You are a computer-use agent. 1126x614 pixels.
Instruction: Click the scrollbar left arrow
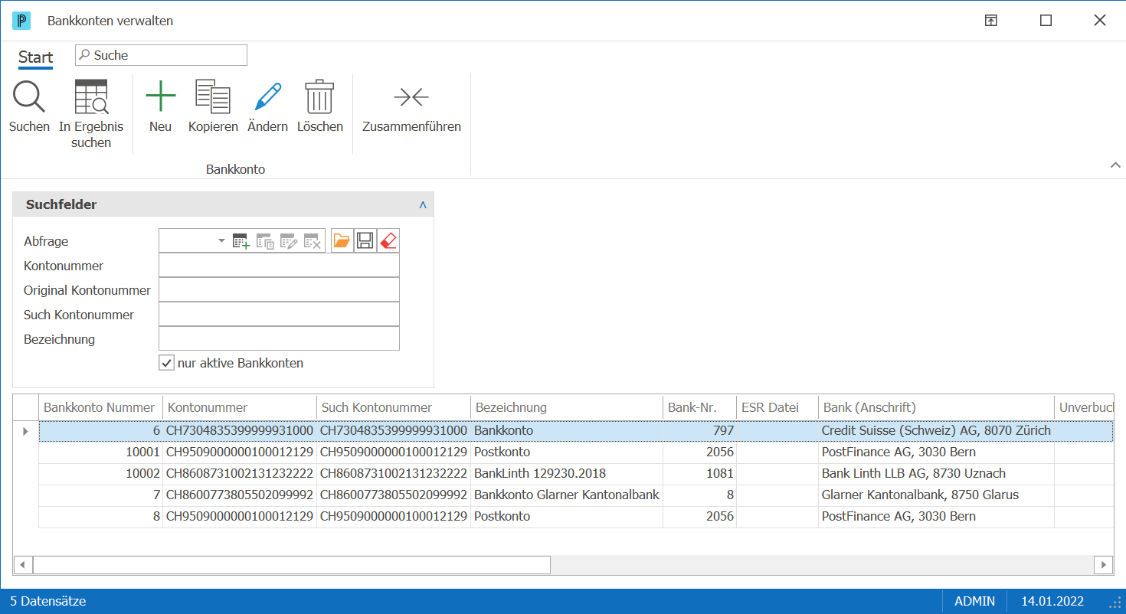click(x=22, y=565)
